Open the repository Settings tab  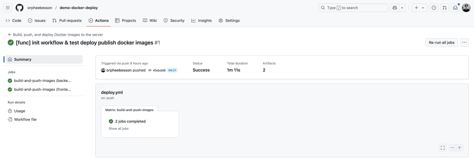(x=229, y=20)
